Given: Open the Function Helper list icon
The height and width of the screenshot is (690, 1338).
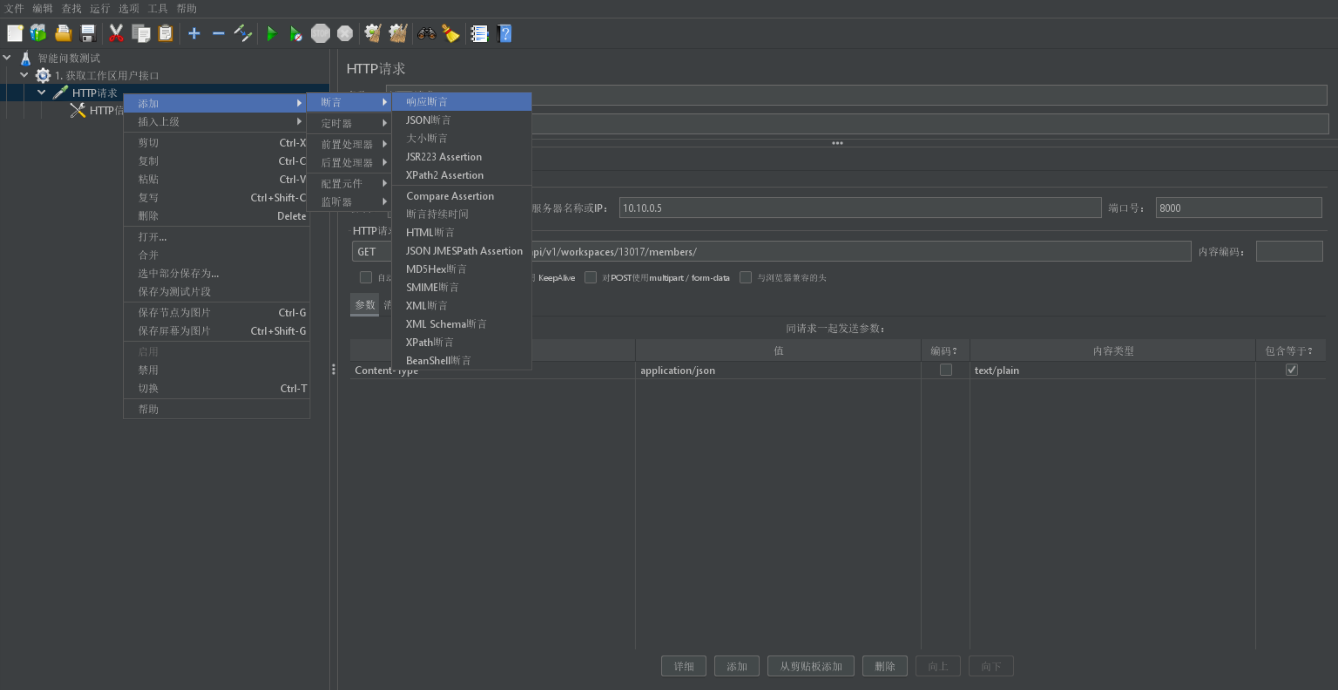Looking at the screenshot, I should 479,34.
